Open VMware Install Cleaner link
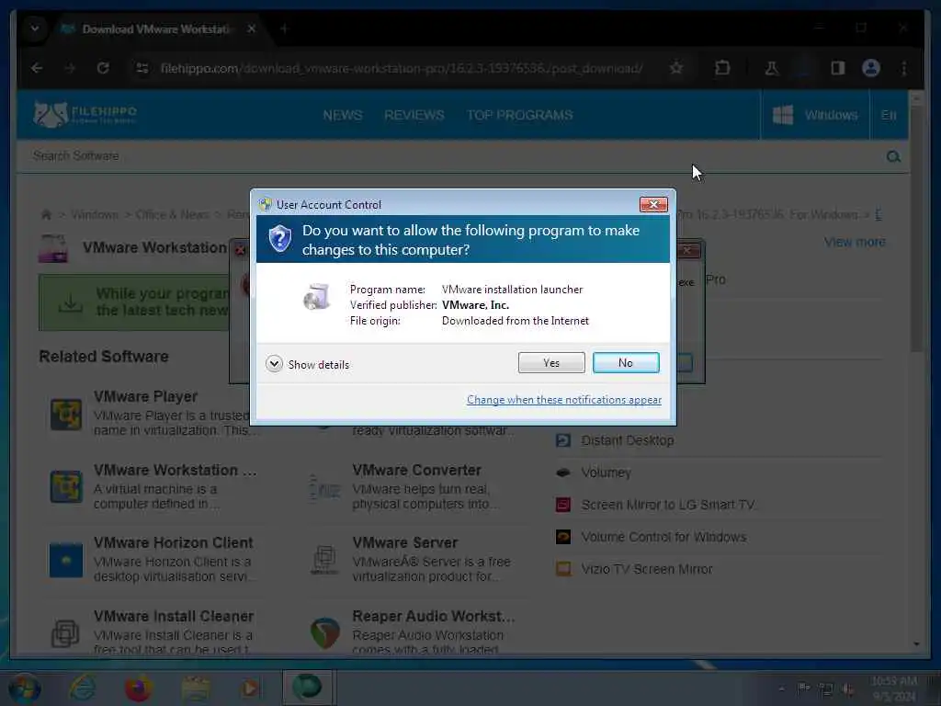Viewport: 941px width, 706px height. pos(174,617)
